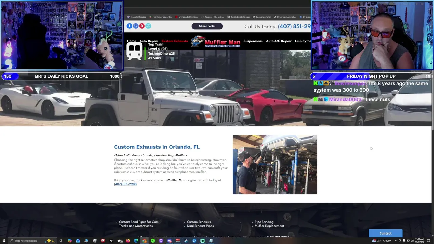Open the Windows Start menu
This screenshot has height=244, width=434.
pyautogui.click(x=4, y=241)
